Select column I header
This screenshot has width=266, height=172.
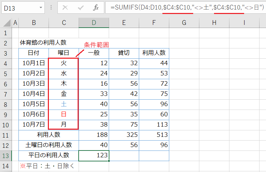(244, 23)
